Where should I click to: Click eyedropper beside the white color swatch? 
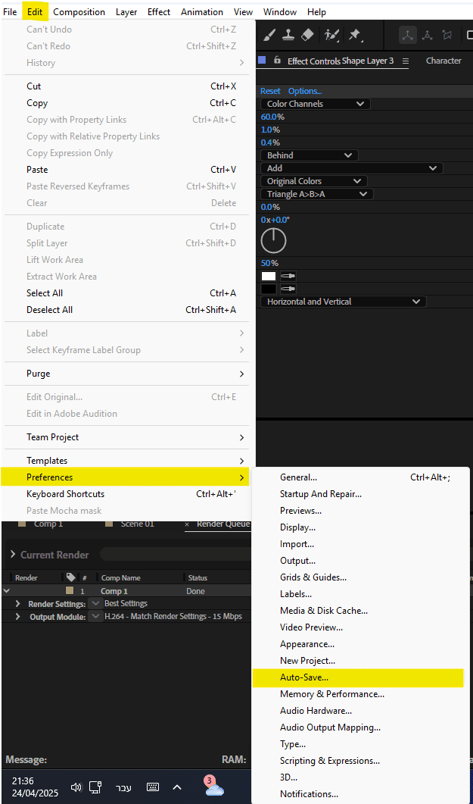(x=288, y=277)
